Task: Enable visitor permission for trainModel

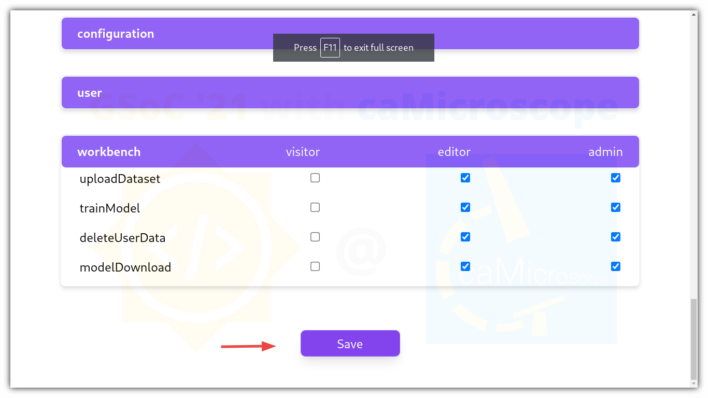Action: click(315, 207)
